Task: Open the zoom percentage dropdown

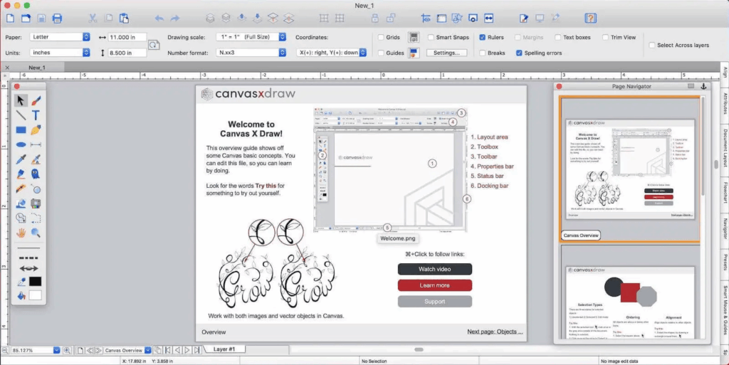Action: coord(56,350)
